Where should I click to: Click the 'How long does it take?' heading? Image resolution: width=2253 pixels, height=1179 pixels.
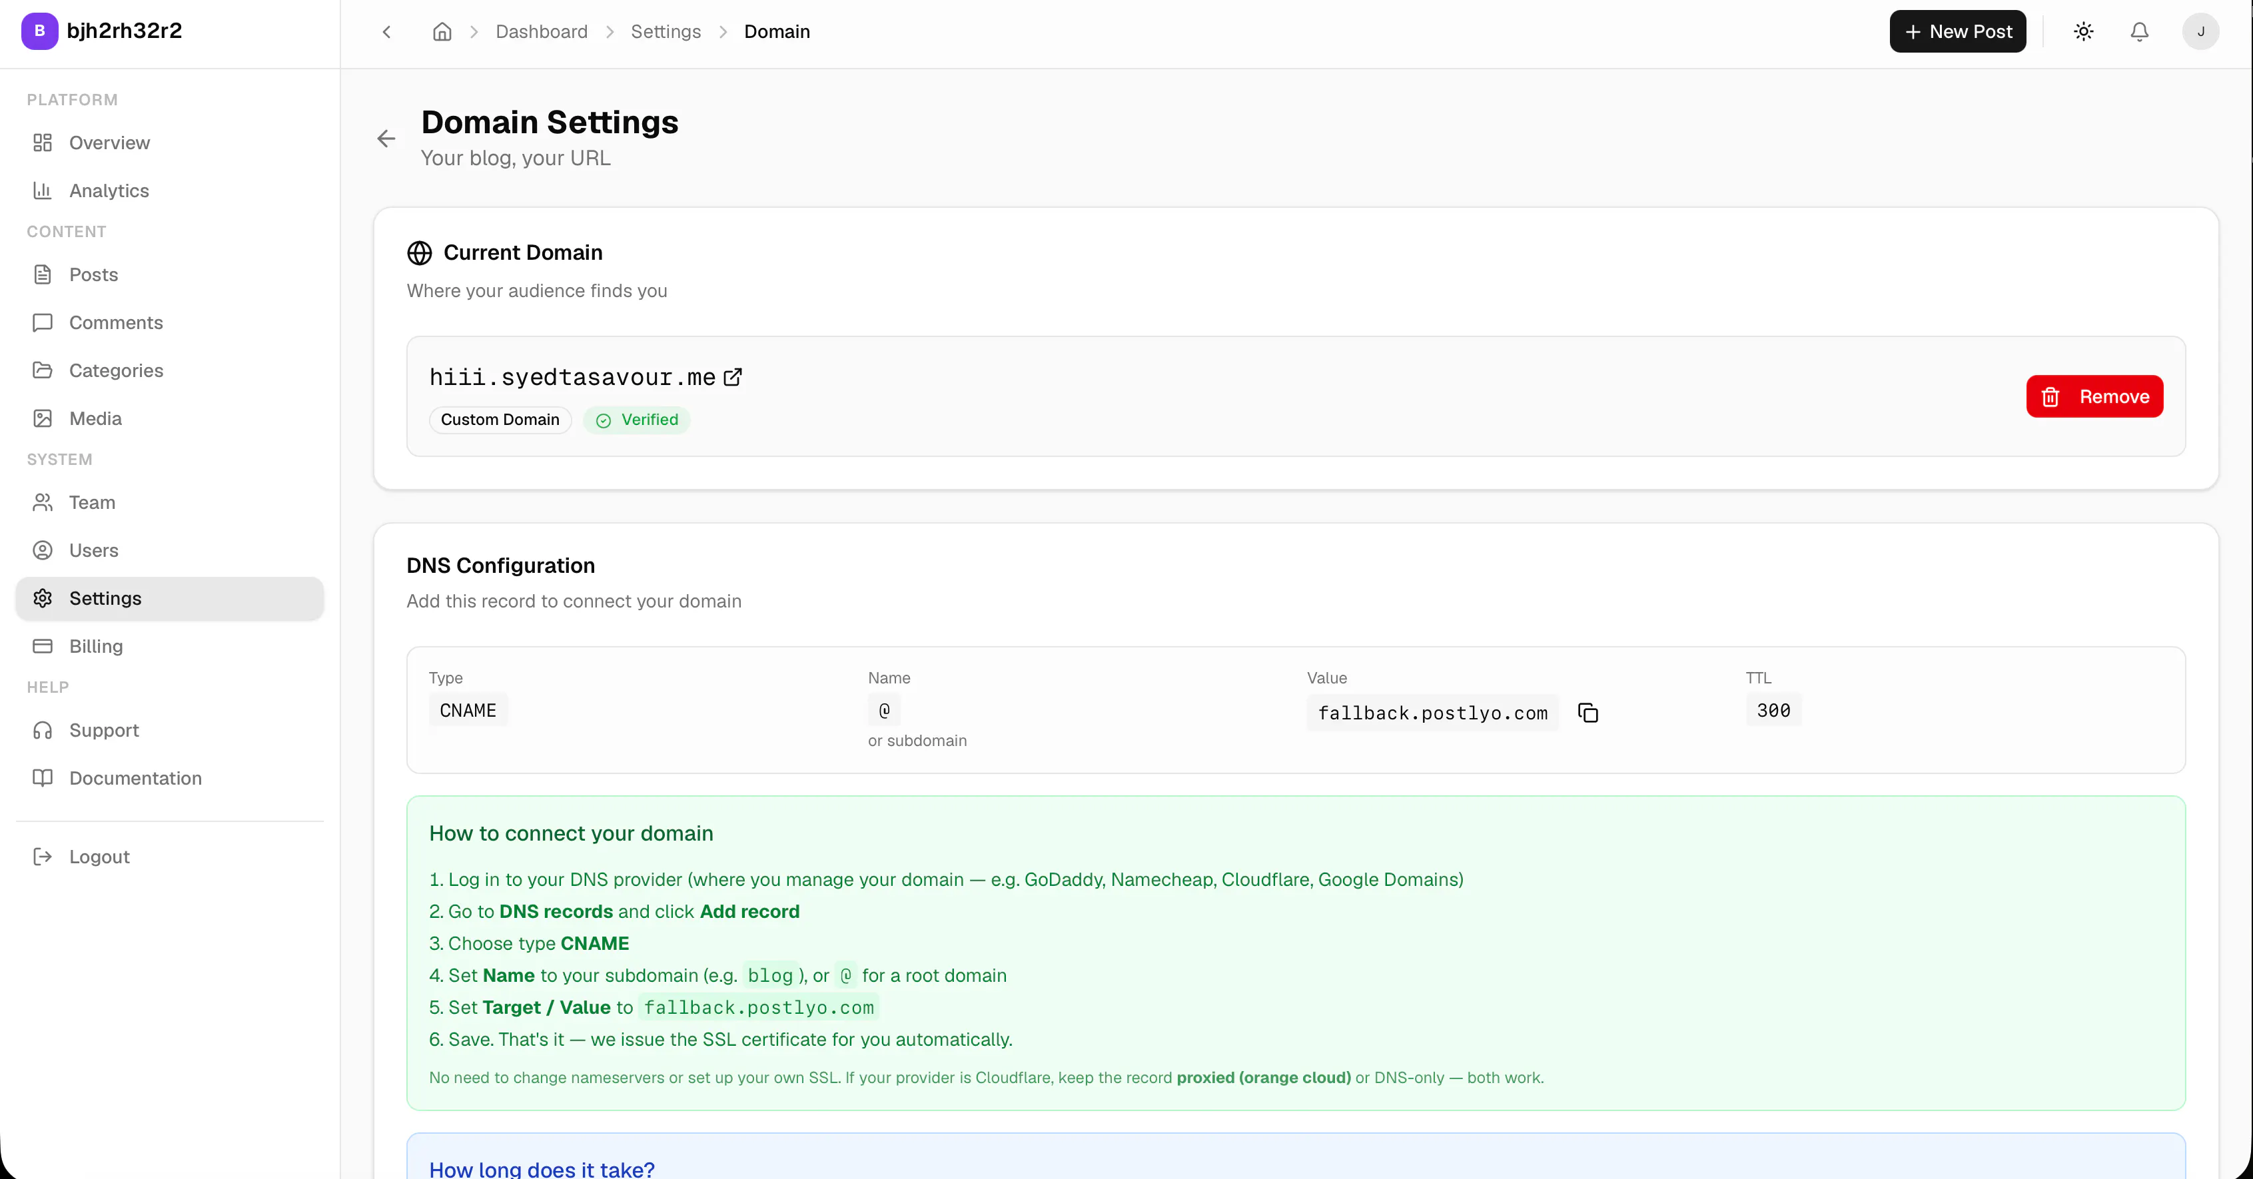click(542, 1168)
